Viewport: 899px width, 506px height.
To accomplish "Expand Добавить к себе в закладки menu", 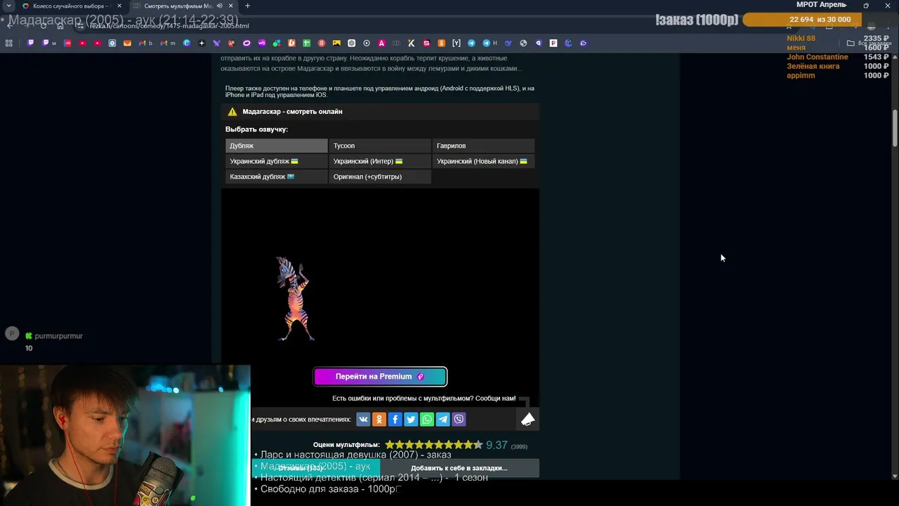I will pyautogui.click(x=459, y=468).
